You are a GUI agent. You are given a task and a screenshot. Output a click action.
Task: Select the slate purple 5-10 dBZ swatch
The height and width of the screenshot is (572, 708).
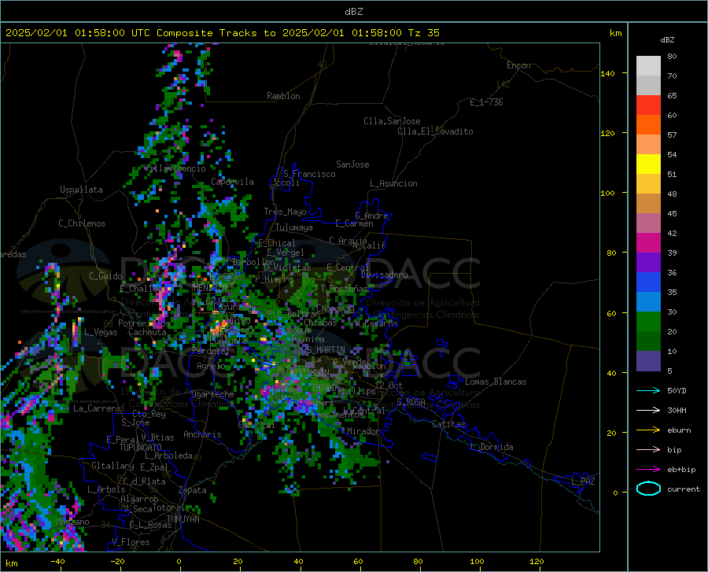pos(648,361)
